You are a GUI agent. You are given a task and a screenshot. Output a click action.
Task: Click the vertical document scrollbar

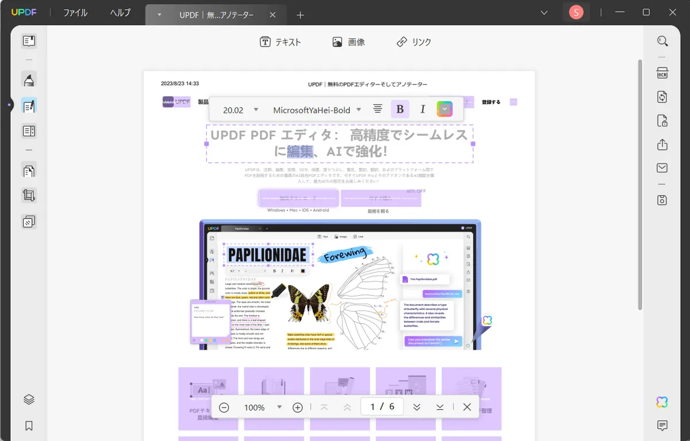639,184
